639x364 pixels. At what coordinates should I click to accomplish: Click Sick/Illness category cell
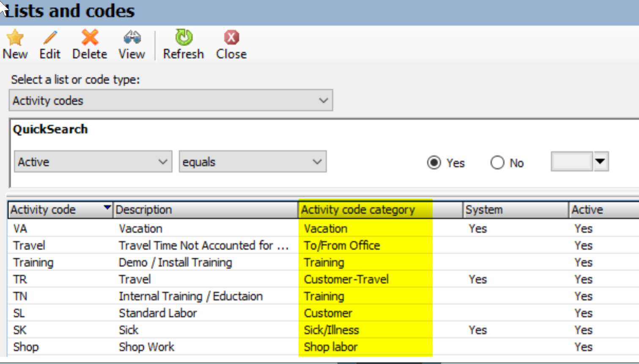(x=331, y=330)
